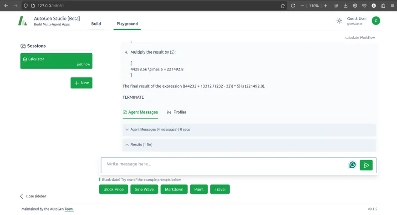Screen dimensions: 397x215
Task: Go forward with browser forward arrow
Action: click(x=15, y=5)
